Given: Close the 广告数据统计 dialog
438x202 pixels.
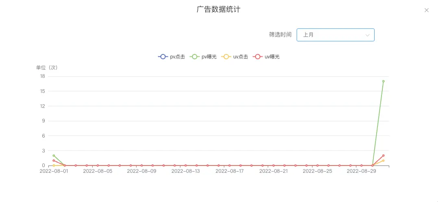Looking at the screenshot, I should pos(426,11).
